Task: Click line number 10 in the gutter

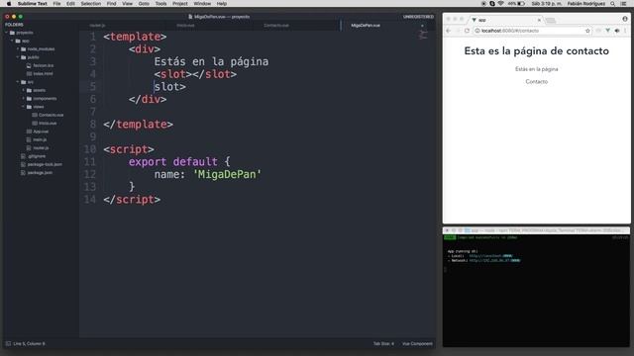Action: 90,149
